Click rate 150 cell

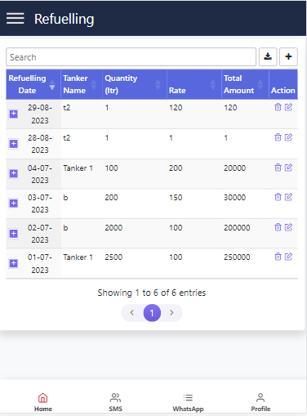tap(176, 197)
